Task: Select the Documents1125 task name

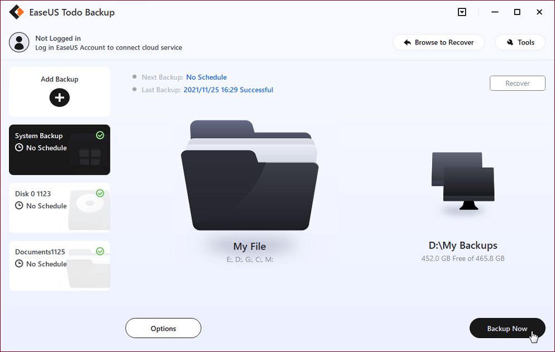Action: click(40, 252)
